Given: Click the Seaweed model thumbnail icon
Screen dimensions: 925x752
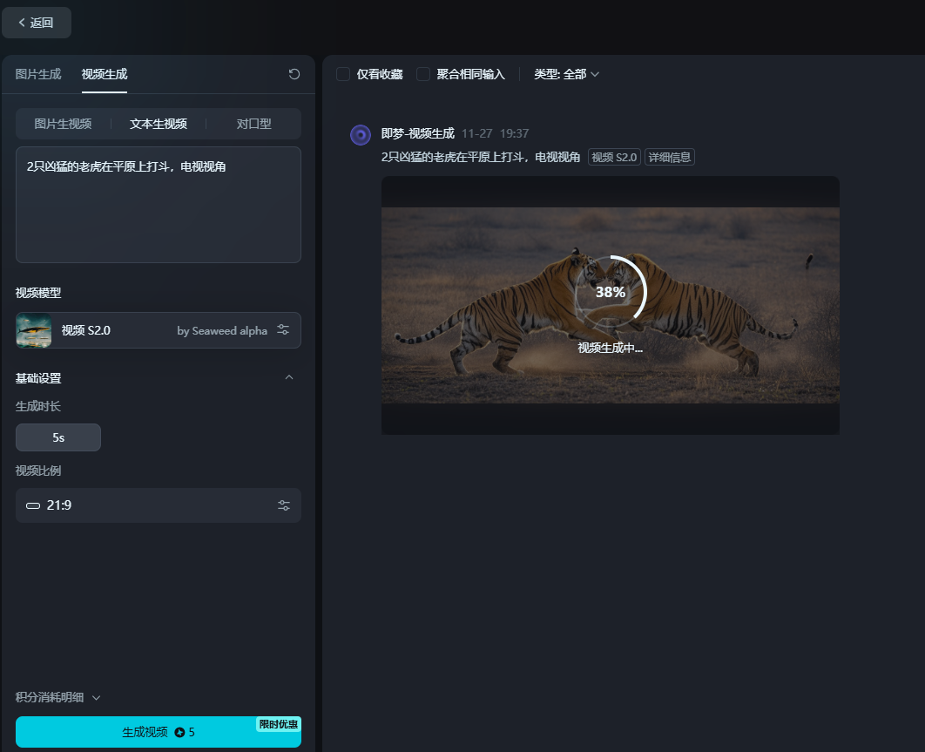Looking at the screenshot, I should [x=33, y=329].
